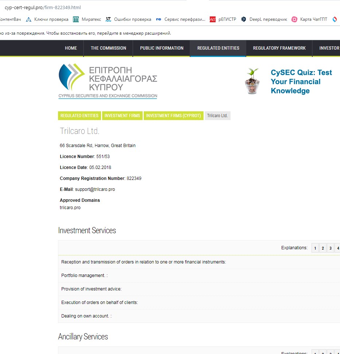Click Company Registration Number 822349

[101, 178]
